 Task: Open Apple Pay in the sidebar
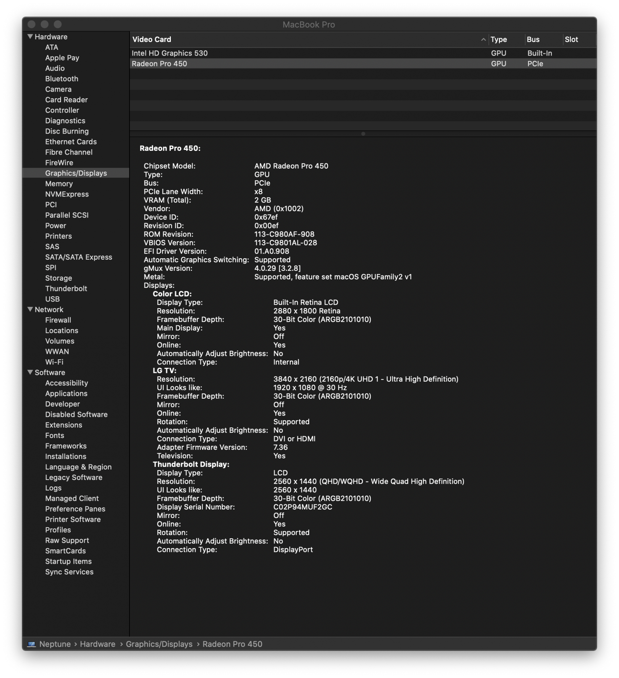click(x=62, y=58)
